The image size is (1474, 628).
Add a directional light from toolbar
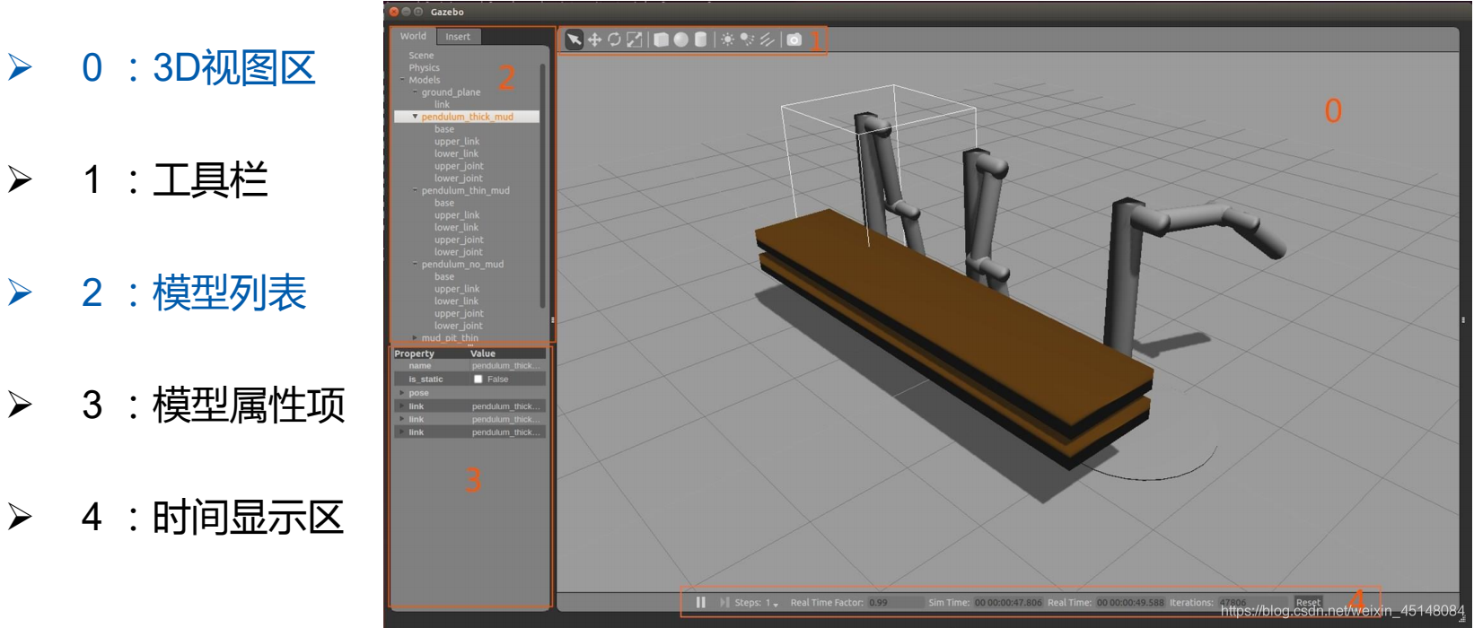(768, 39)
